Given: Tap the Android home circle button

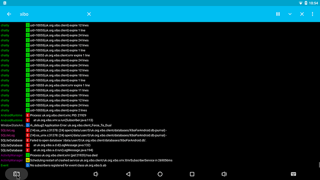Looking at the screenshot, I should 160,174.
